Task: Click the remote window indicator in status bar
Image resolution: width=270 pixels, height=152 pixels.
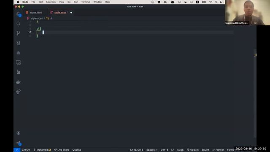Action: (17, 150)
